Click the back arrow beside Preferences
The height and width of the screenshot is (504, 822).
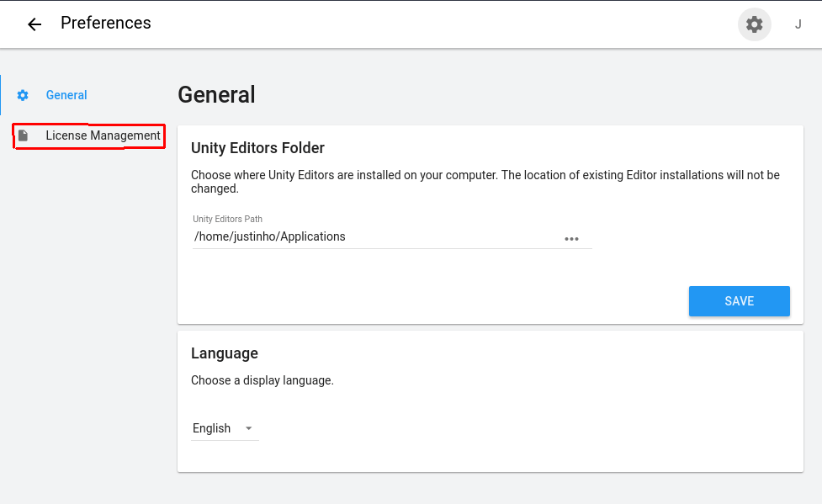[x=34, y=24]
